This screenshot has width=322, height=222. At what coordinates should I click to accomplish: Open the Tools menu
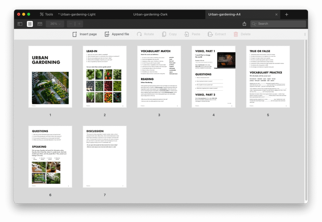[x=46, y=14]
